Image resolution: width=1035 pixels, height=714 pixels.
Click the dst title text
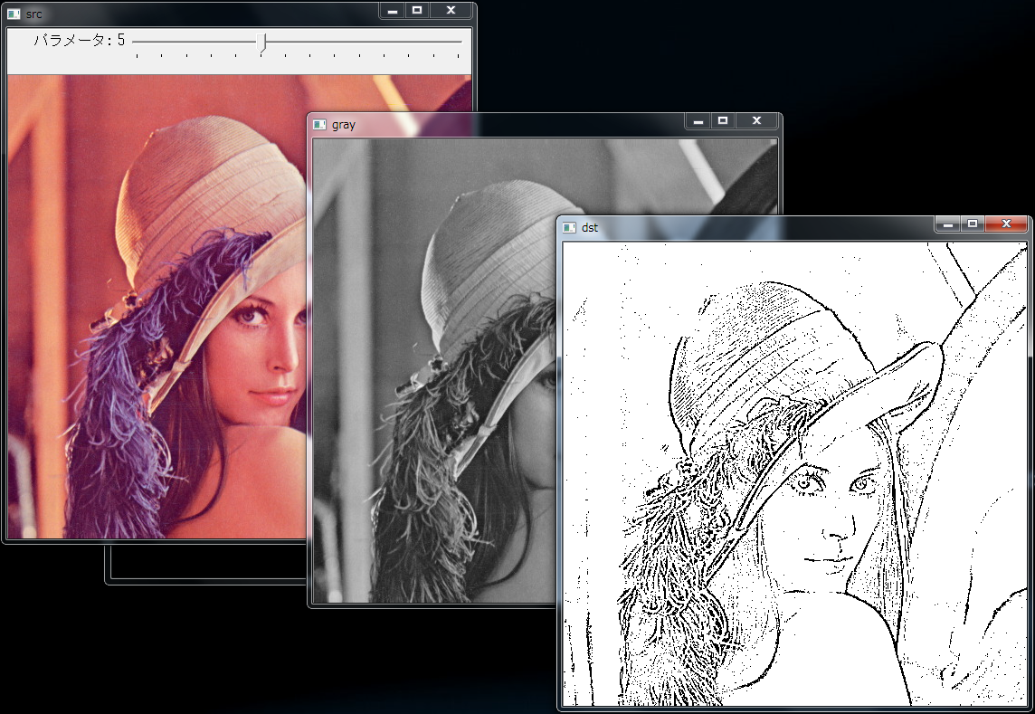pos(590,228)
